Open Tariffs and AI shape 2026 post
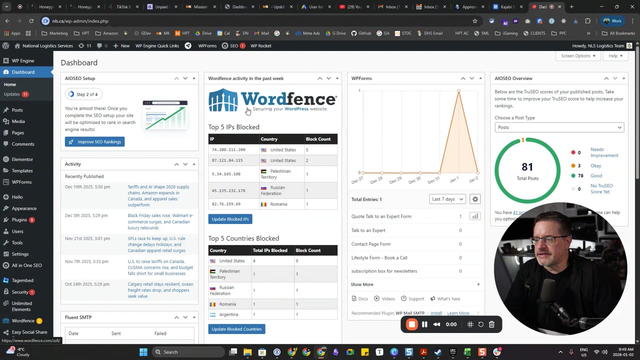This screenshot has width=640, height=360. click(x=158, y=196)
